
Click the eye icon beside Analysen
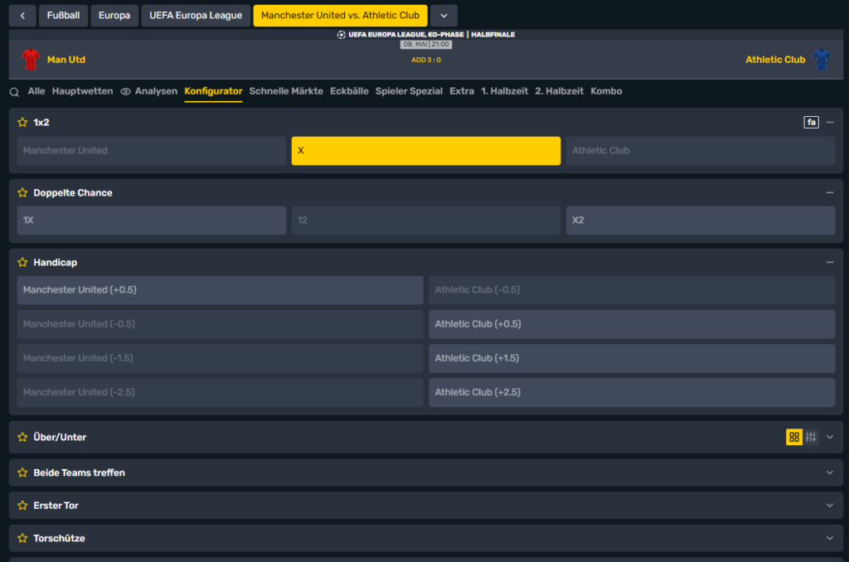point(126,92)
